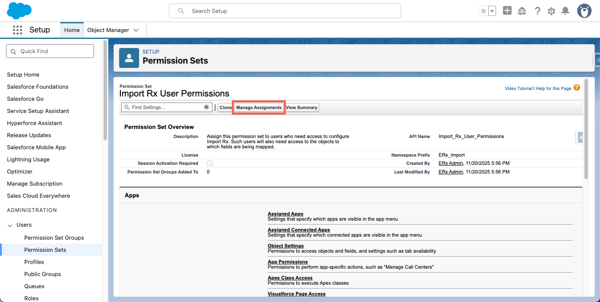Open the Trailhead guidance icon
This screenshot has height=302, width=600.
pyautogui.click(x=522, y=11)
